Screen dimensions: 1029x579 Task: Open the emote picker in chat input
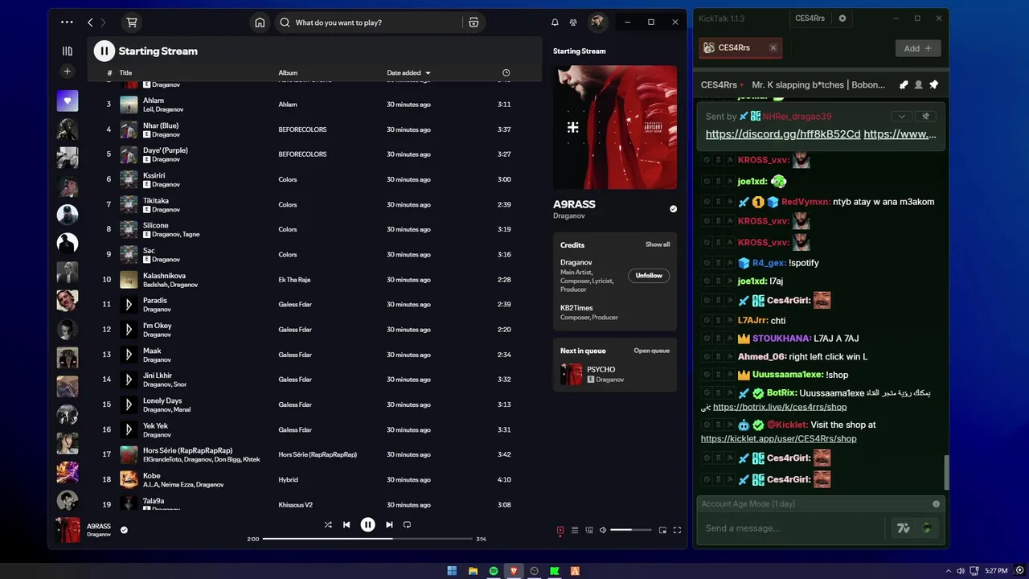click(927, 528)
